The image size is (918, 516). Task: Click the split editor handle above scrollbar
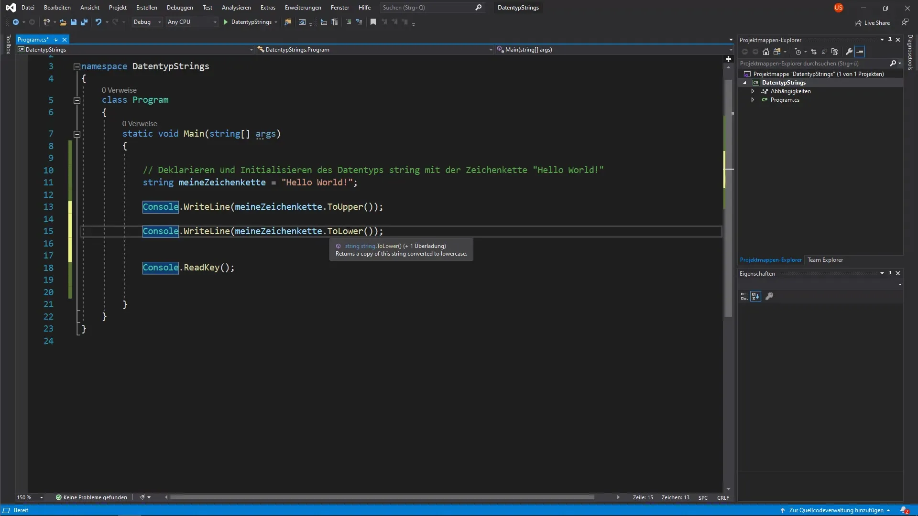728,59
